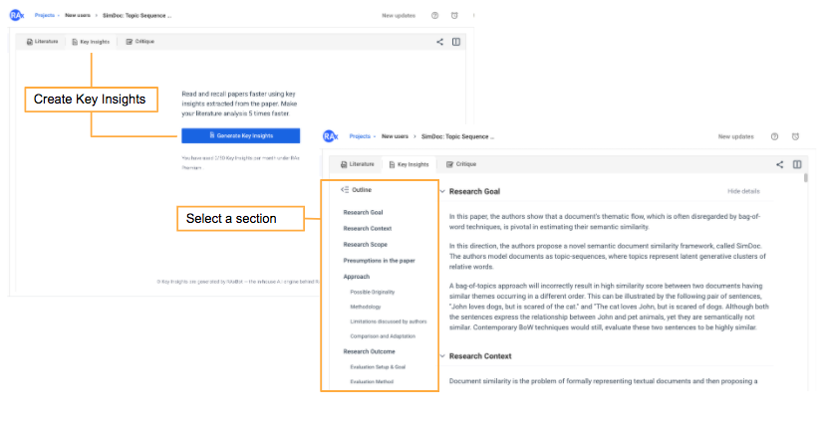Click the share icon in the front window toolbar
Screen dimensions: 821x424
(779, 164)
